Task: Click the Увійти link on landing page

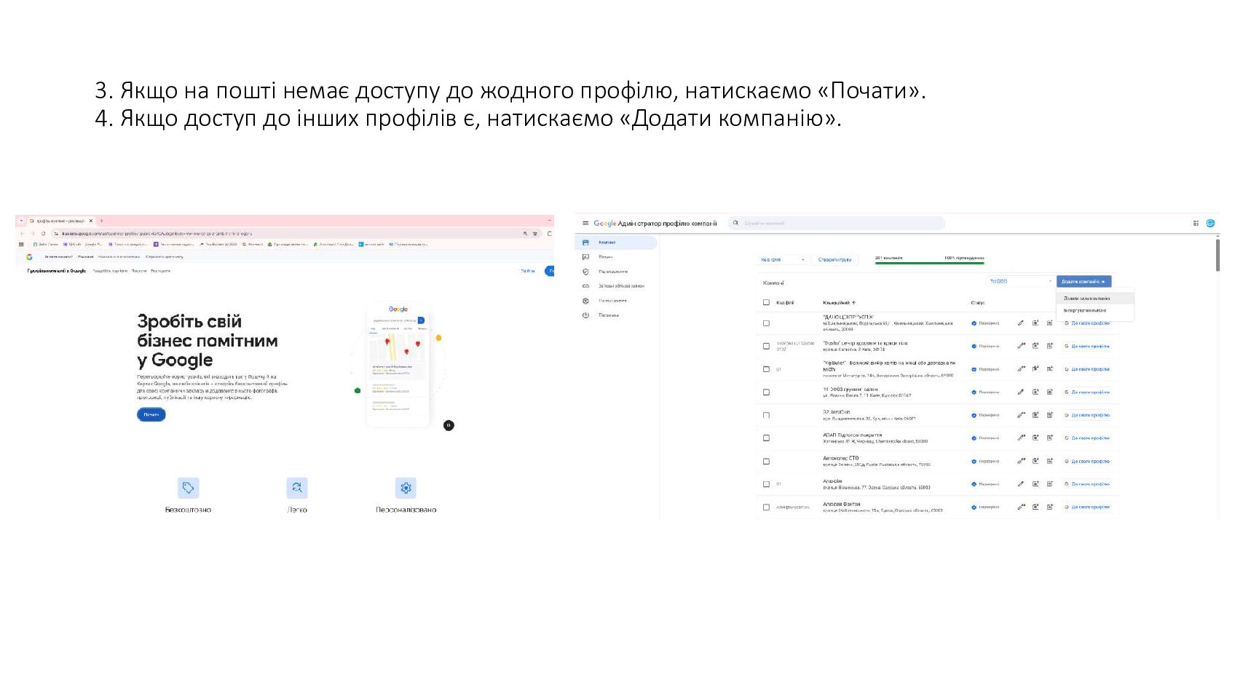Action: point(528,271)
